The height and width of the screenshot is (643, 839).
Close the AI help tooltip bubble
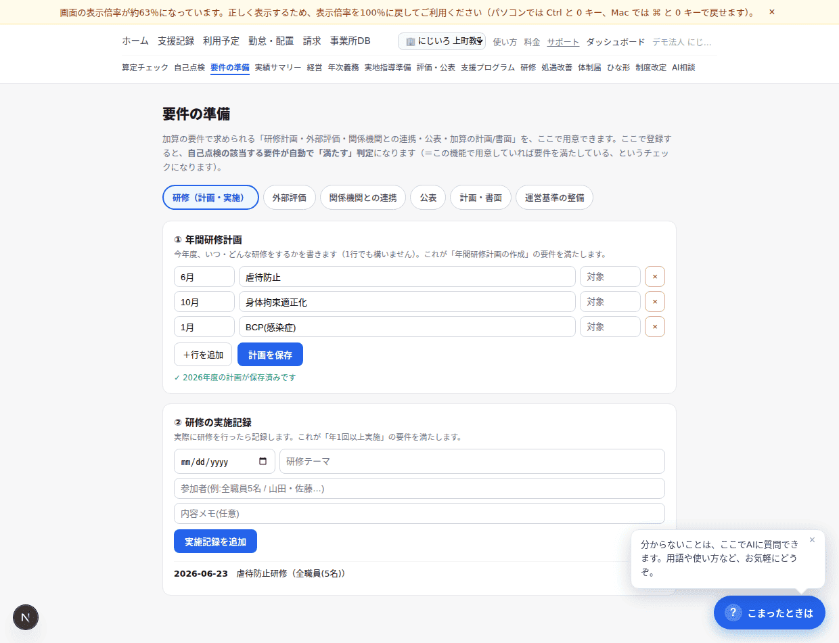pyautogui.click(x=812, y=539)
